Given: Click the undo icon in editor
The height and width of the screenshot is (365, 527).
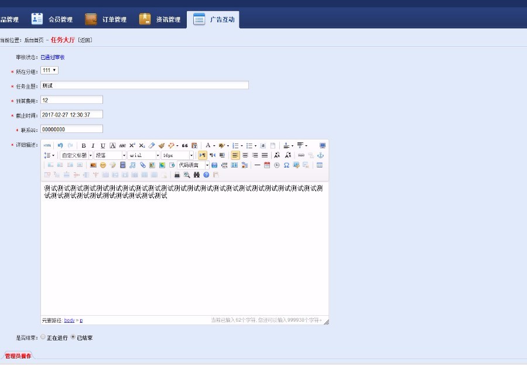Looking at the screenshot, I should pos(60,146).
